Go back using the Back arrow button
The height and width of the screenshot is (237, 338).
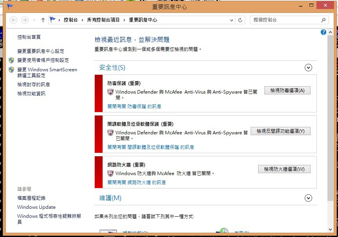[14, 20]
